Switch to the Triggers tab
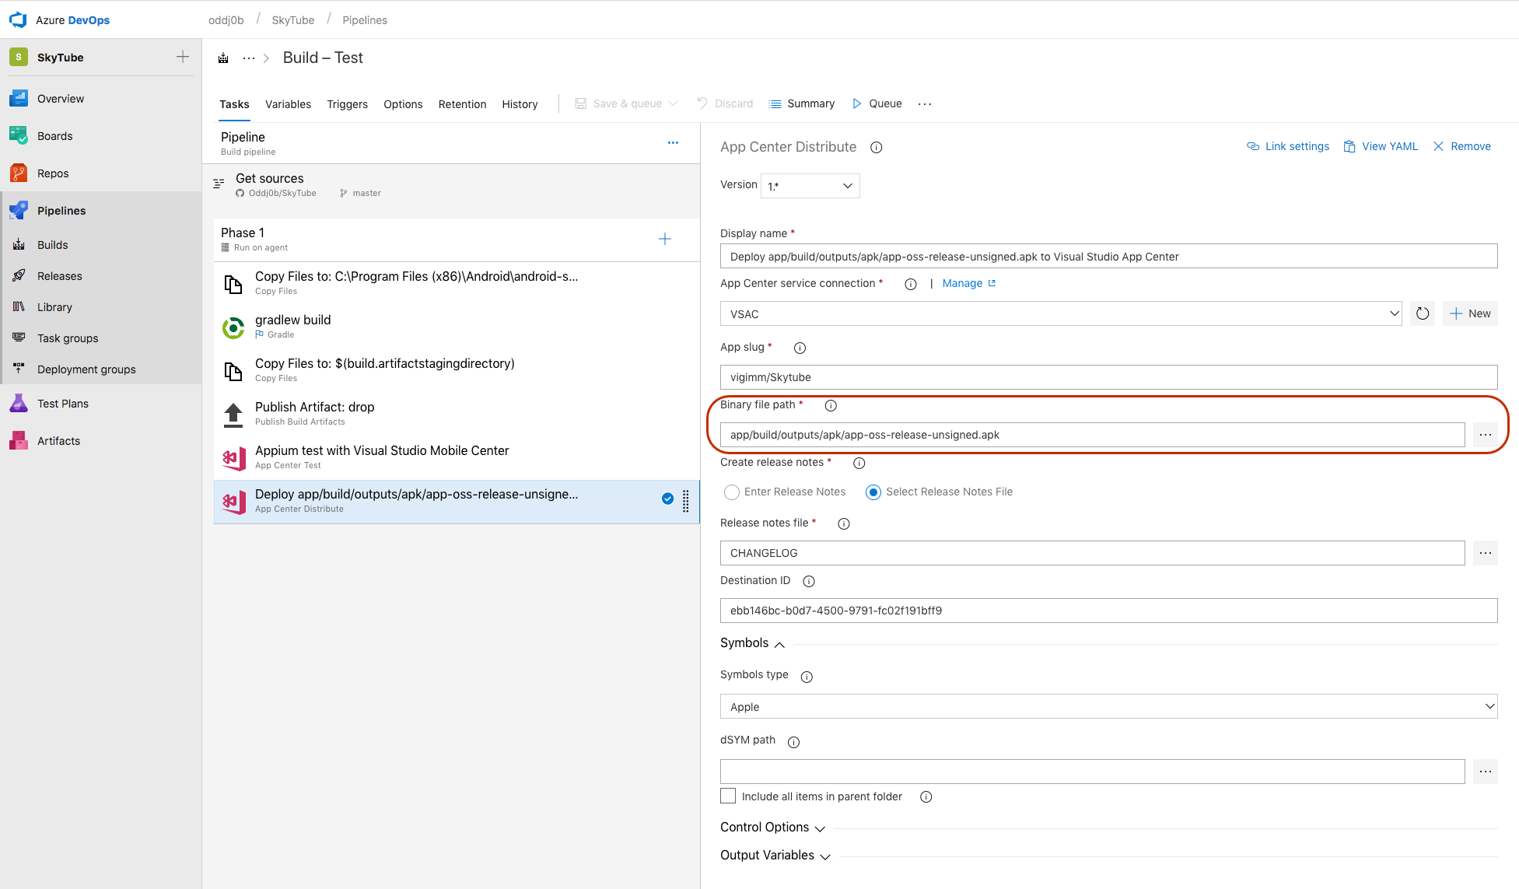This screenshot has width=1519, height=889. pyautogui.click(x=347, y=103)
